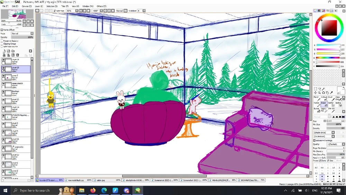The width and height of the screenshot is (346, 195).
Task: Create a new layer folder
Action: coord(13,51)
